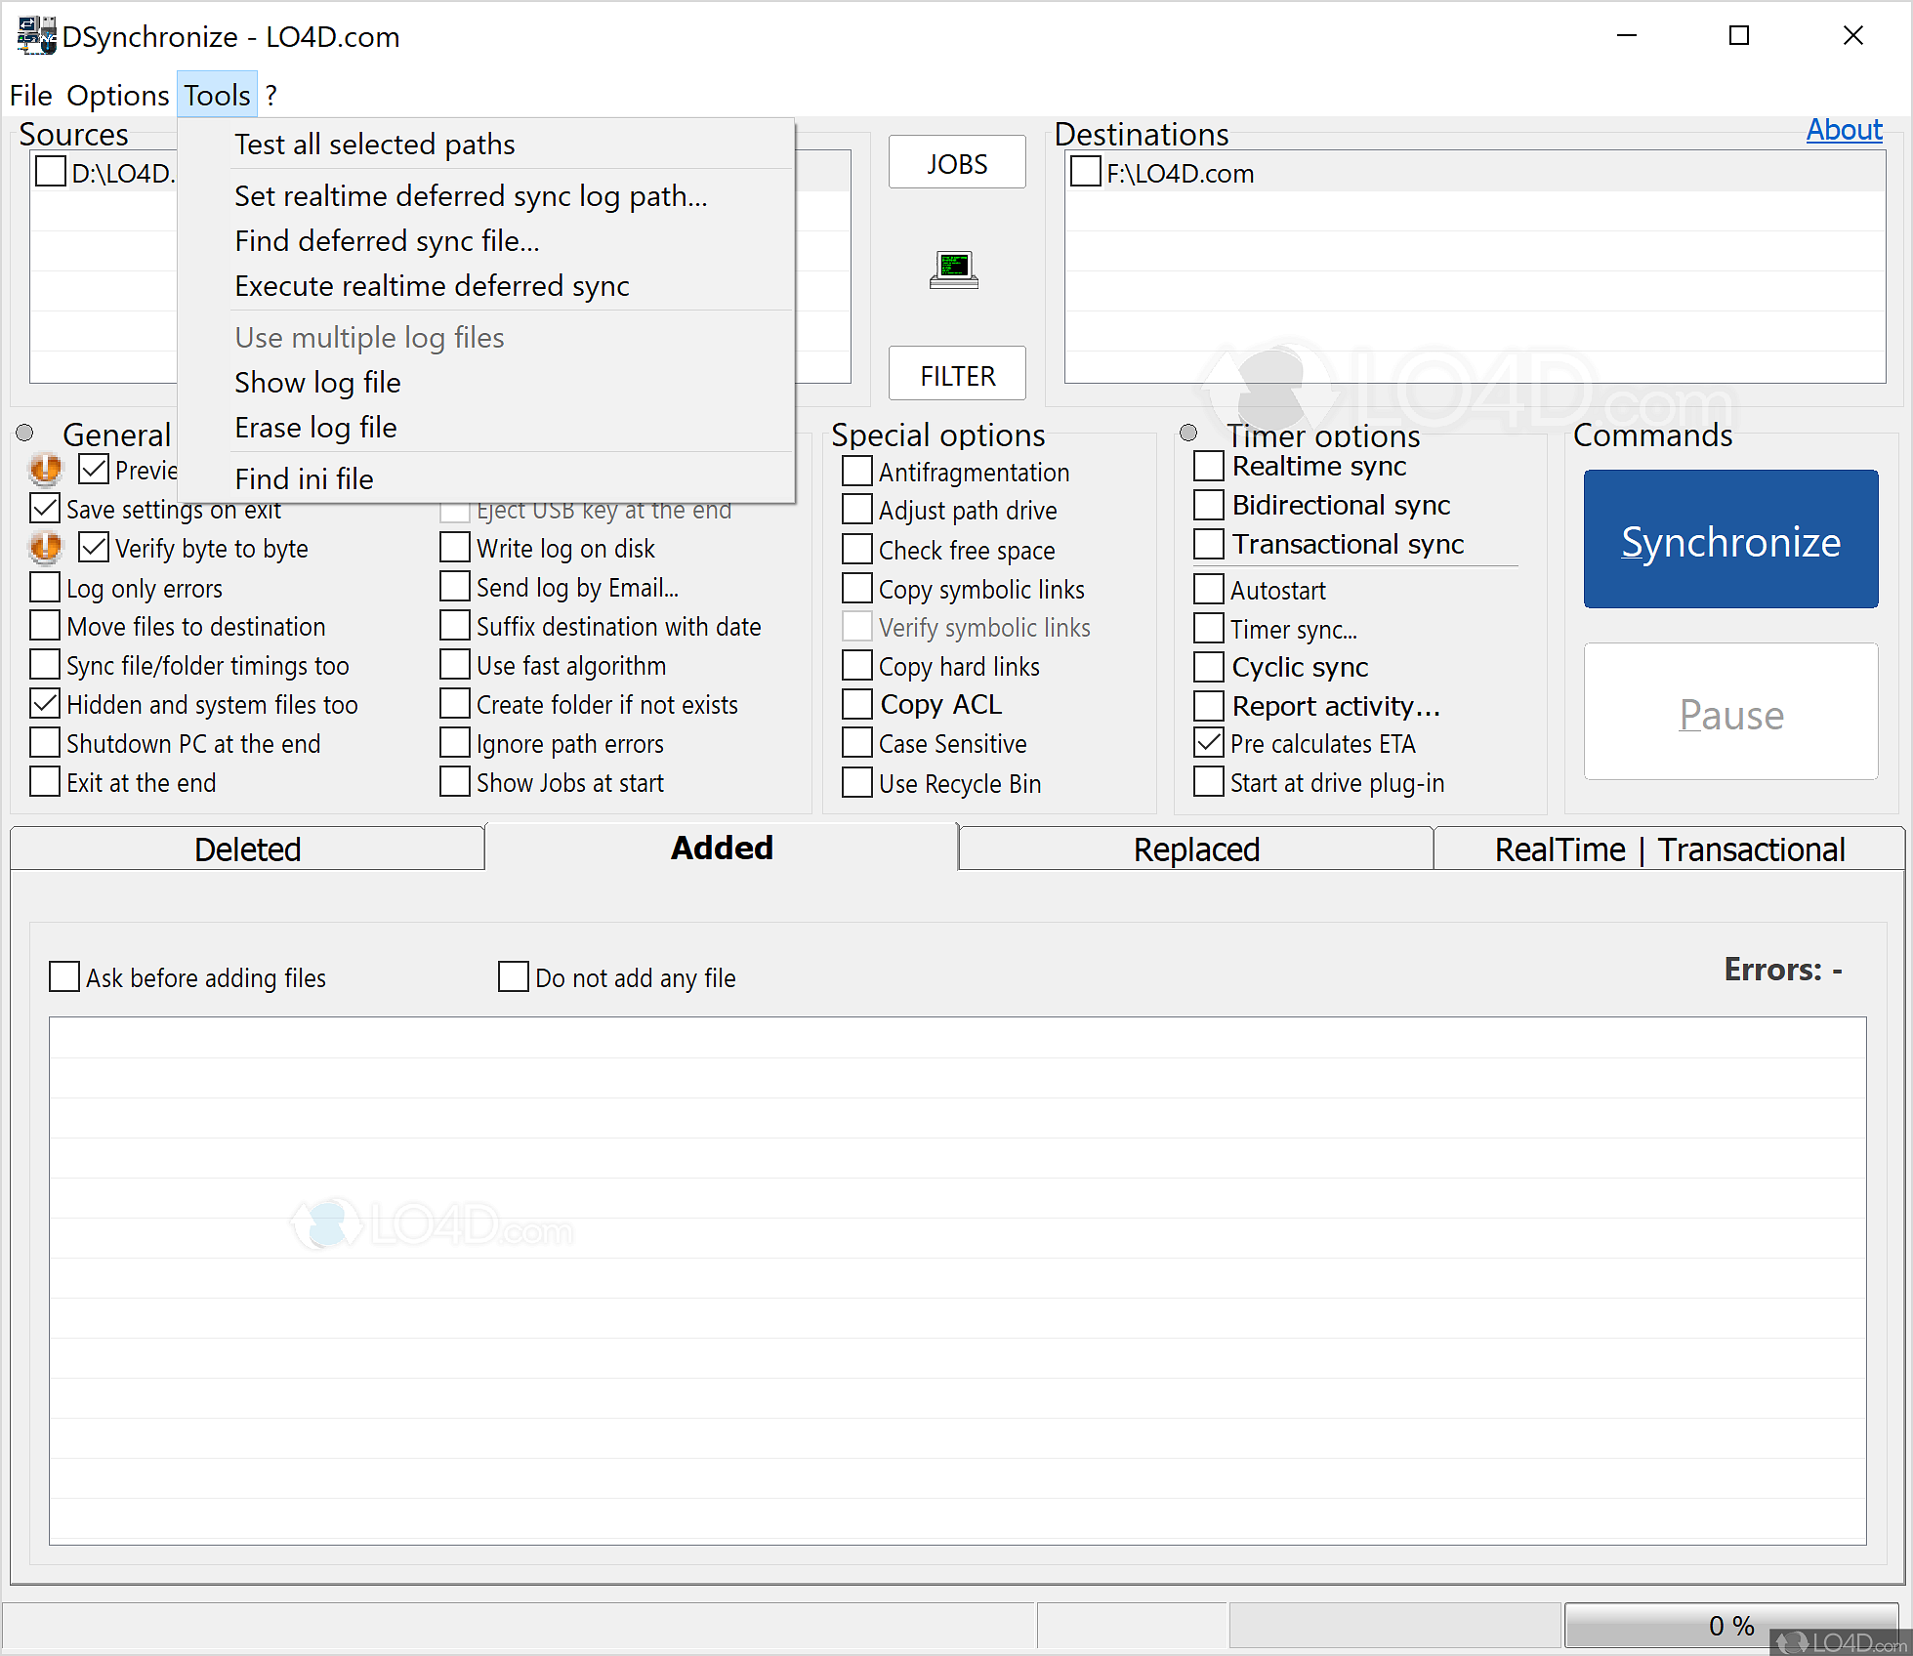Open the About link
This screenshot has width=1913, height=1656.
(x=1843, y=130)
